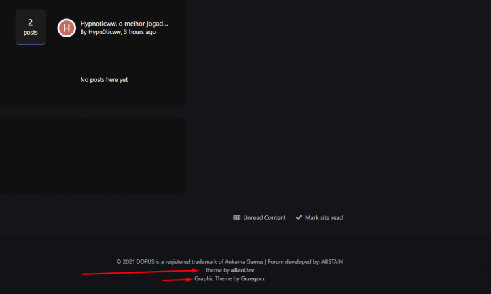This screenshot has width=491, height=294.
Task: Click the long red arrow pointing to 'Theme by'
Action: click(x=141, y=272)
